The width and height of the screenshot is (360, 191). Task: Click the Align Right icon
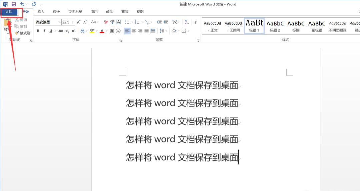pyautogui.click(x=140, y=31)
